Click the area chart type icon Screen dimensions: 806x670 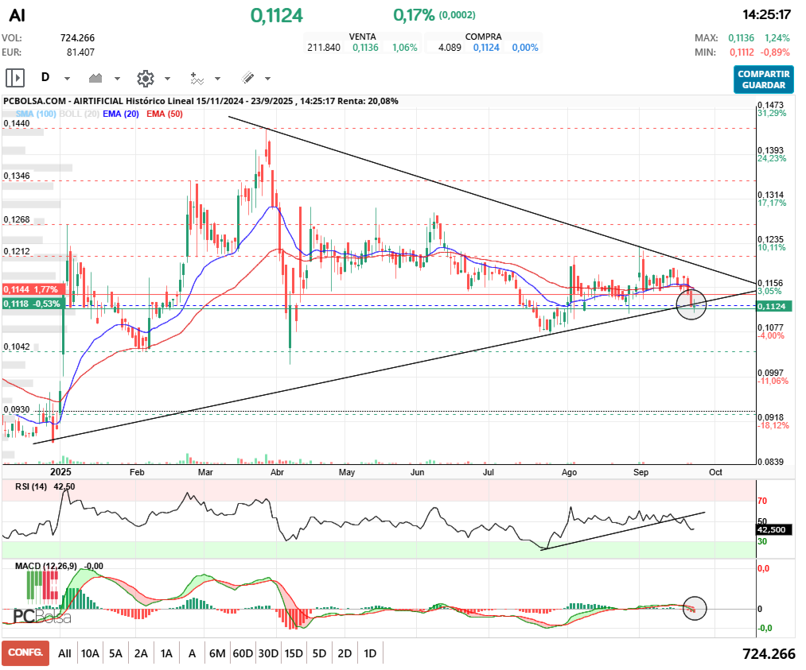(96, 78)
